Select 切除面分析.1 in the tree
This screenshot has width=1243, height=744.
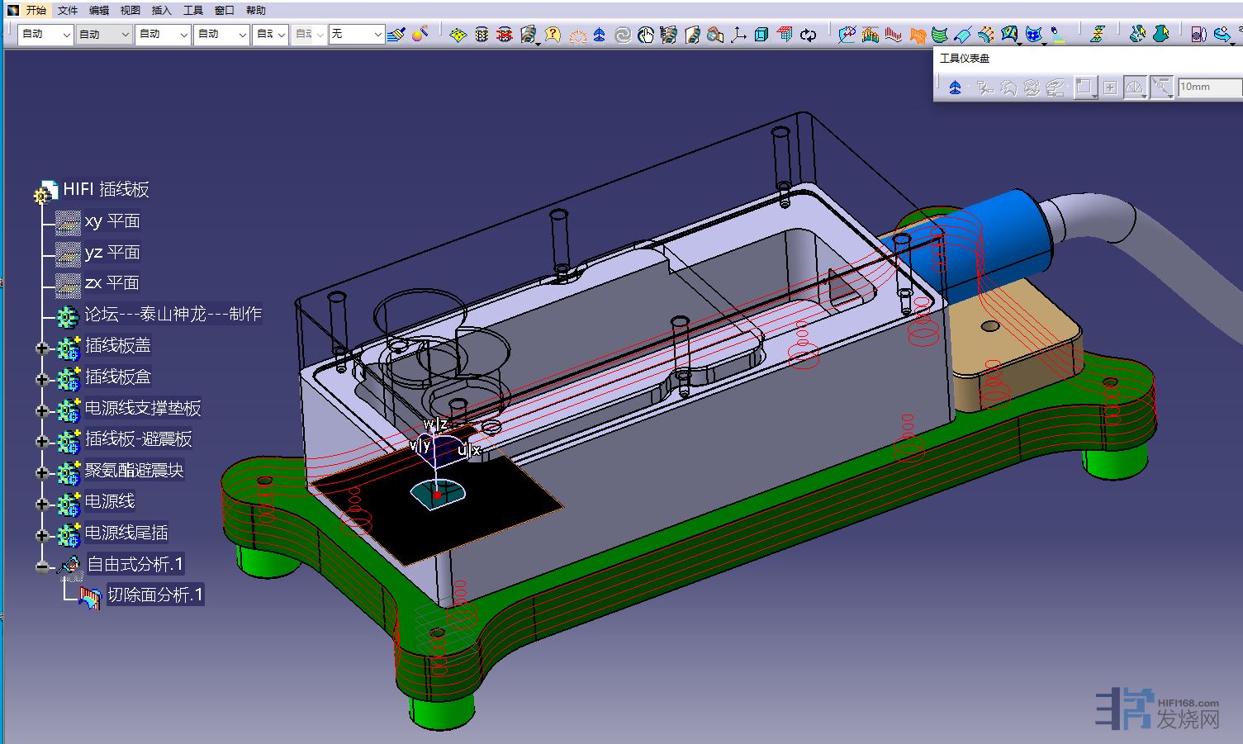click(x=155, y=595)
